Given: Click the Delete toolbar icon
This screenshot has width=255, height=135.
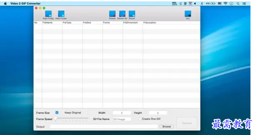Looking at the screenshot, I should click(112, 14).
